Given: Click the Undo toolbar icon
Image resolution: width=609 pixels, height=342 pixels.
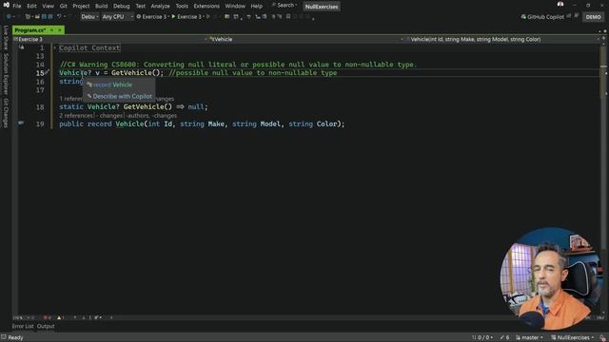Looking at the screenshot, I should coord(59,17).
